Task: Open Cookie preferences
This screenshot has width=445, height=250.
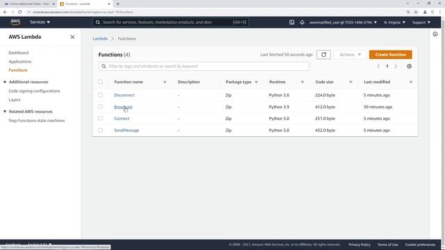Action: [x=420, y=244]
